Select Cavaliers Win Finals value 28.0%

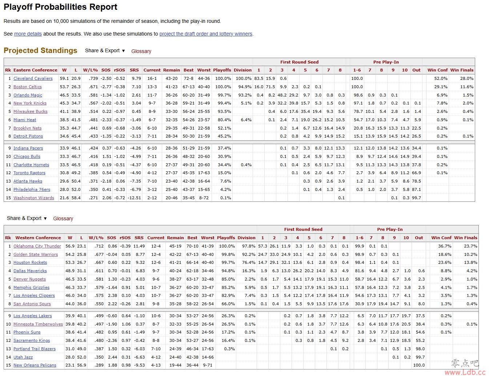466,78
